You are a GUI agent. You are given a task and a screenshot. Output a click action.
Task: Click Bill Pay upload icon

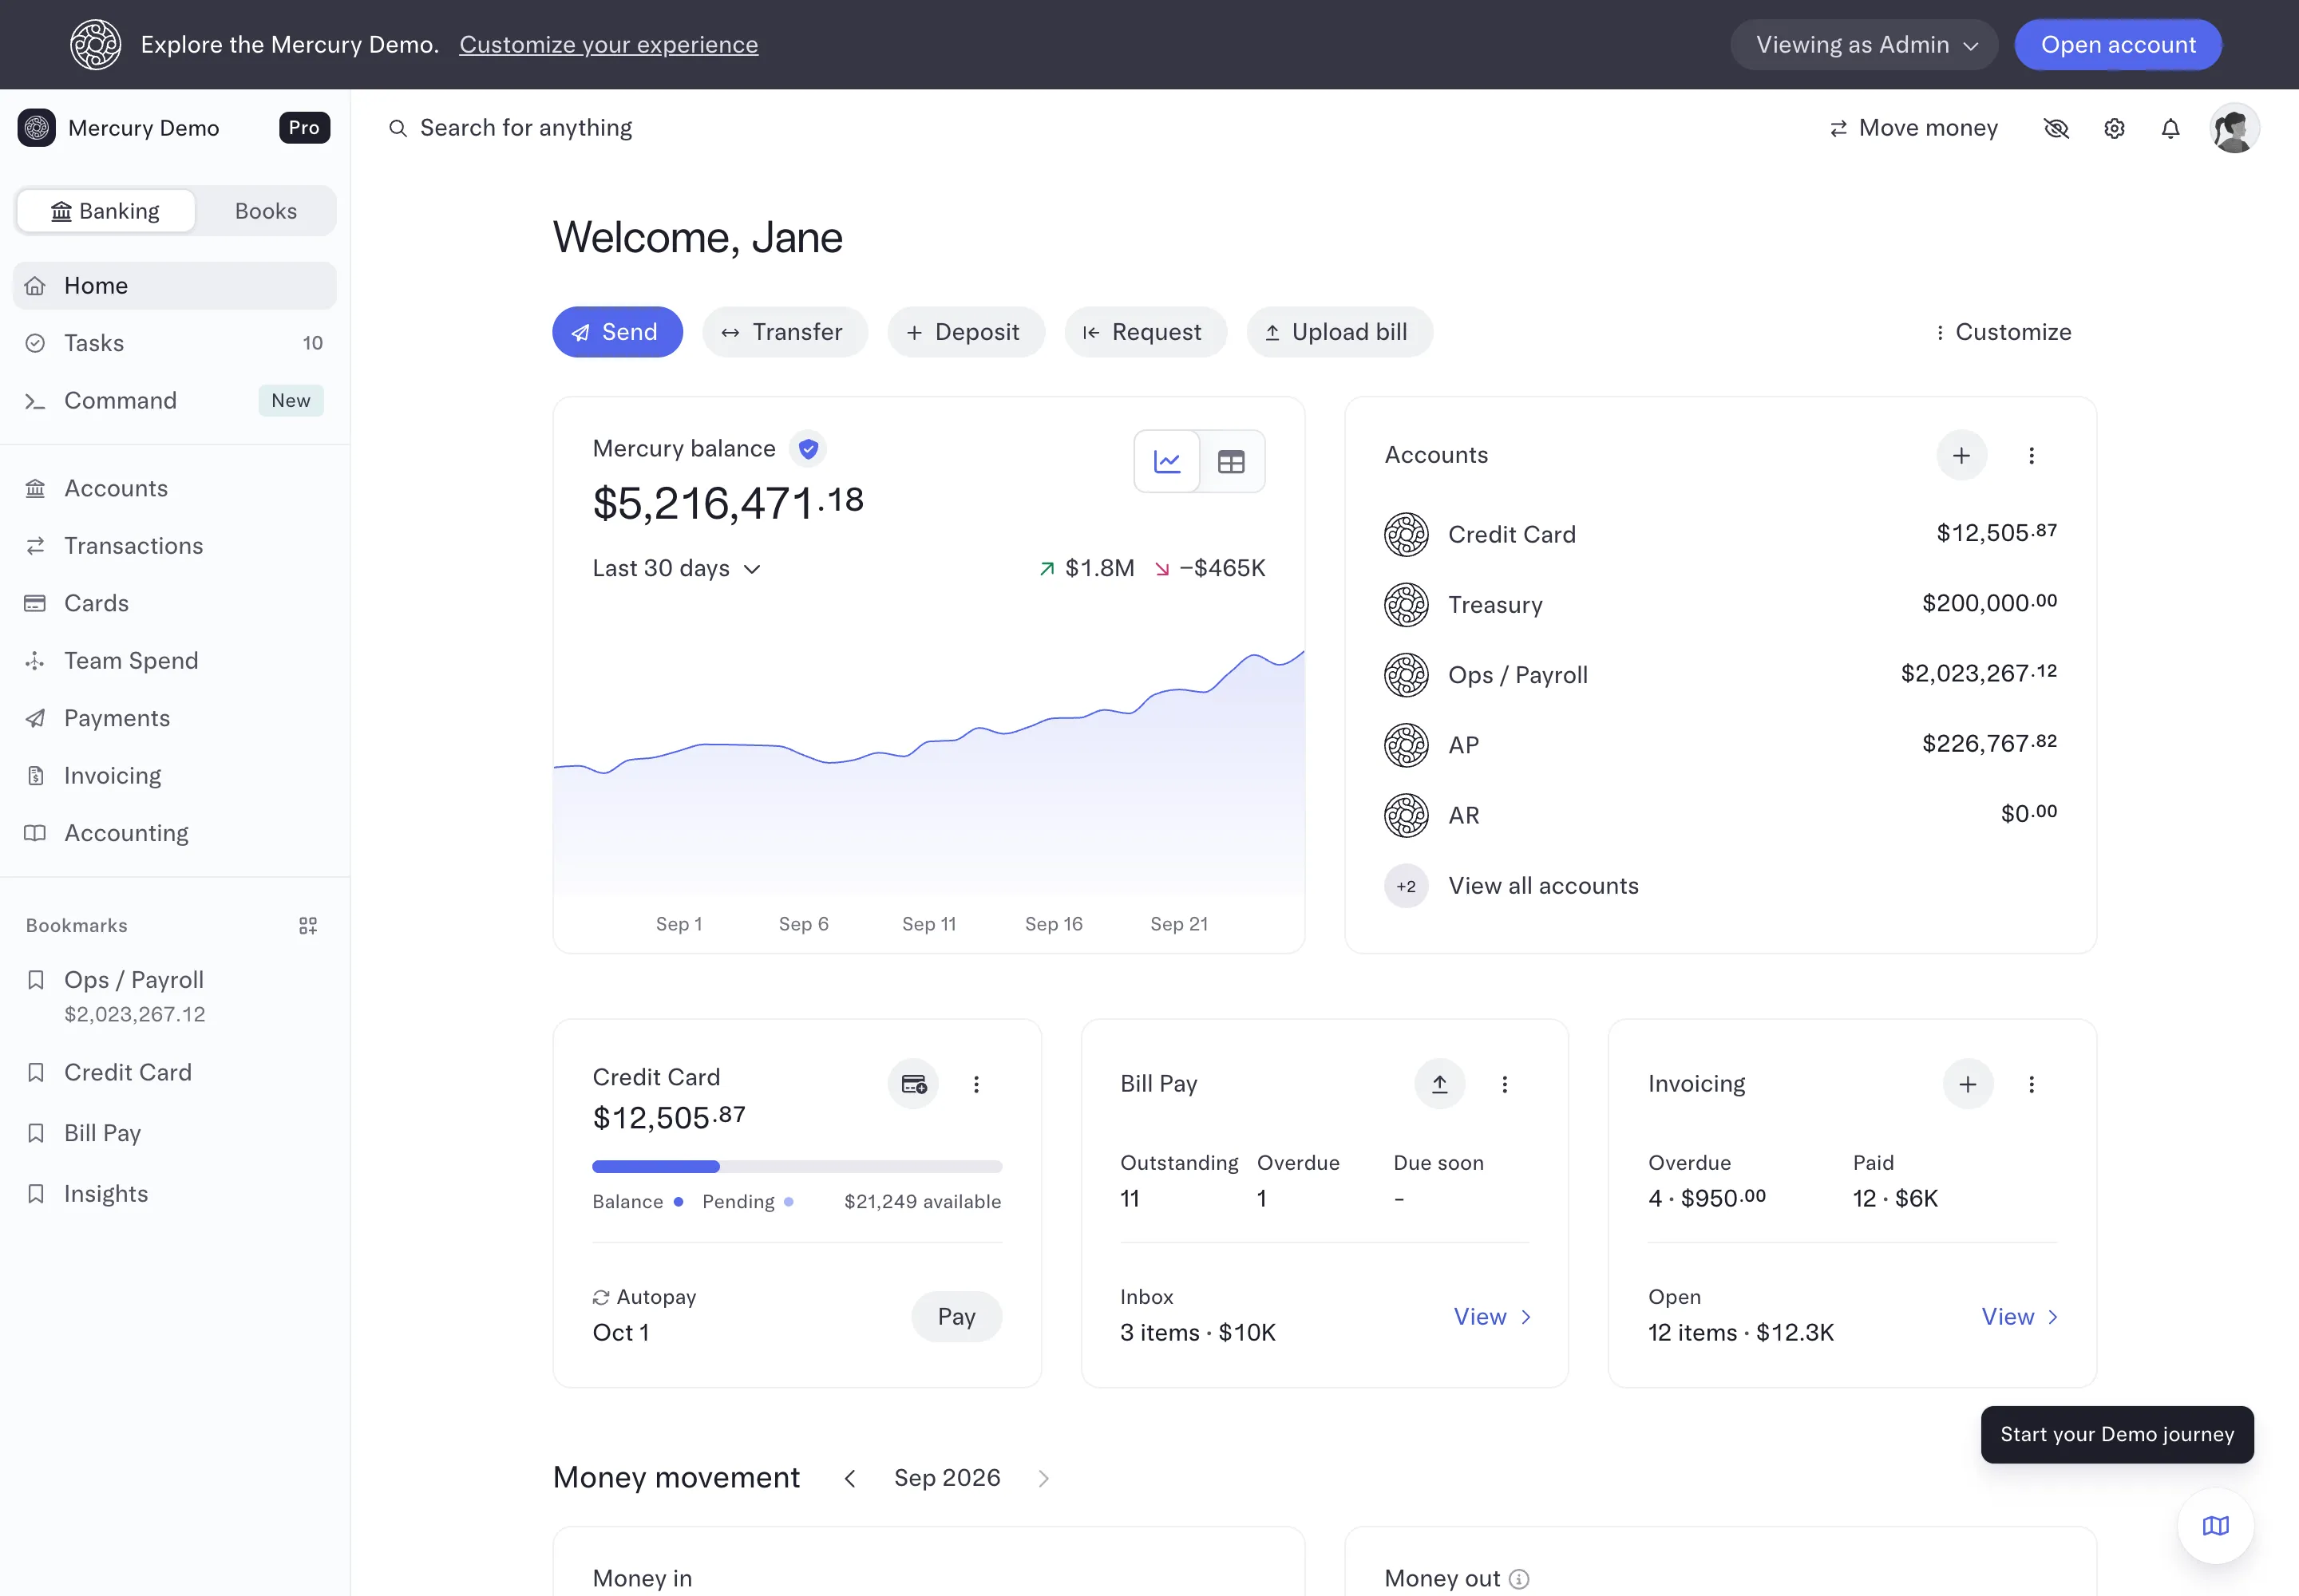coord(1439,1084)
